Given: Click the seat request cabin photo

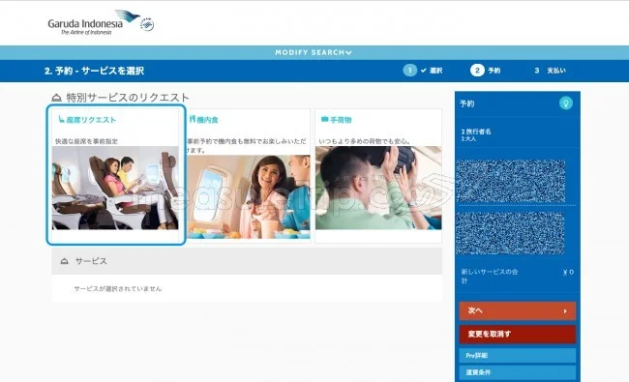Looking at the screenshot, I should tap(115, 188).
